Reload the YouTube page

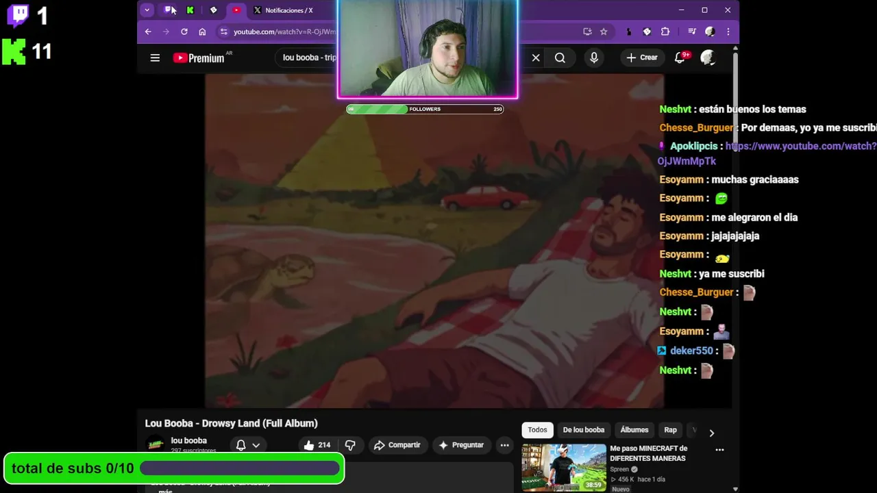coord(184,31)
